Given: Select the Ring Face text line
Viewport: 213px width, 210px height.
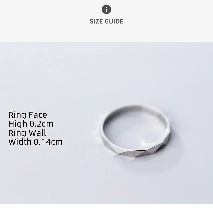Looking at the screenshot, I should tap(28, 115).
